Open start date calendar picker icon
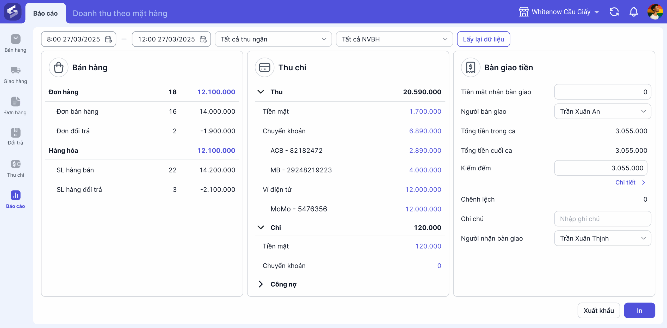 (108, 39)
